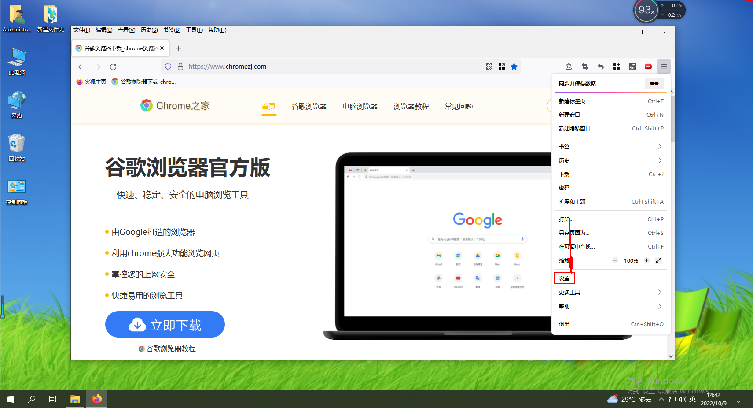Save page to Pocket
This screenshot has height=408, width=753.
569,67
